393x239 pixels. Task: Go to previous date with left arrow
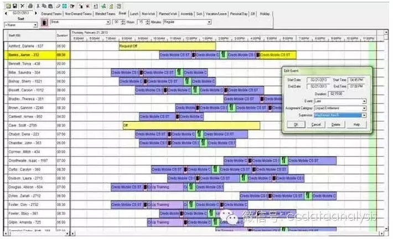[x=6, y=13]
